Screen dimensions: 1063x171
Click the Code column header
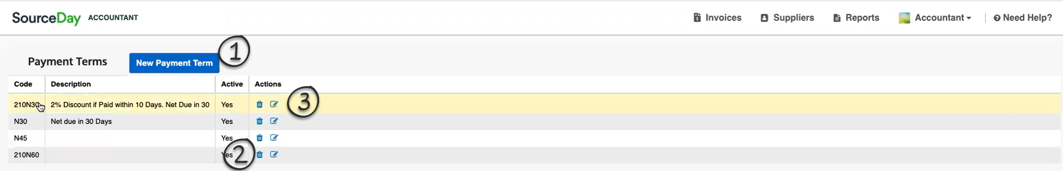23,84
